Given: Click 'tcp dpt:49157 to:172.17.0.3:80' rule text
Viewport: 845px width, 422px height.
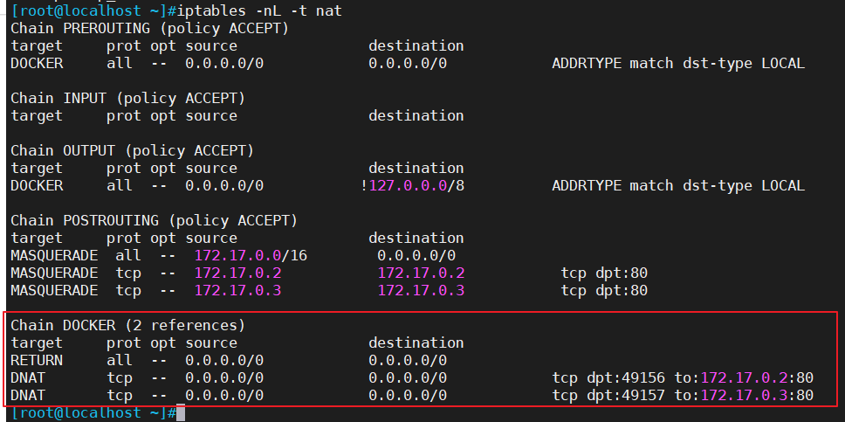Looking at the screenshot, I should coord(683,396).
